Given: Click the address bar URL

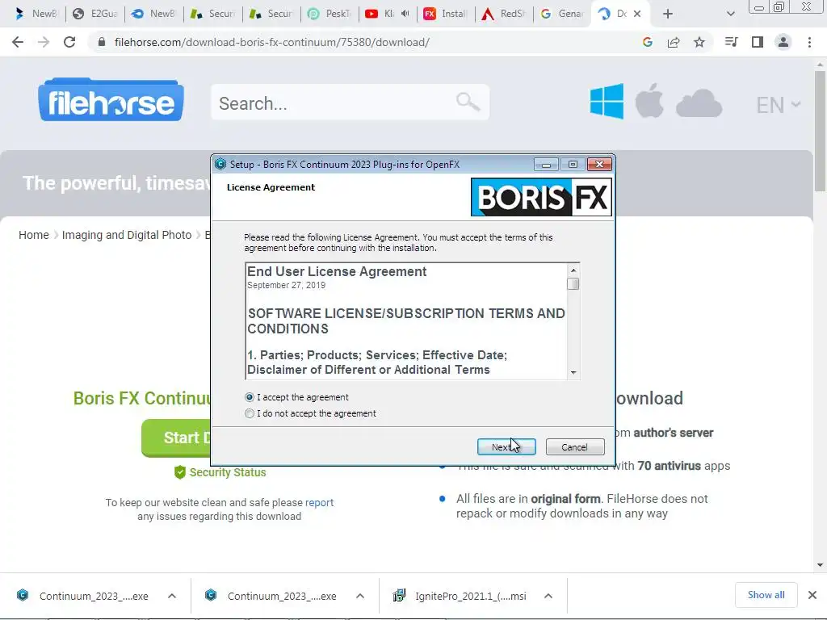Looking at the screenshot, I should point(271,42).
